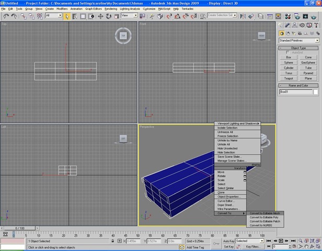Click the Box01 object name field
The height and width of the screenshot is (251, 322).
[296, 92]
